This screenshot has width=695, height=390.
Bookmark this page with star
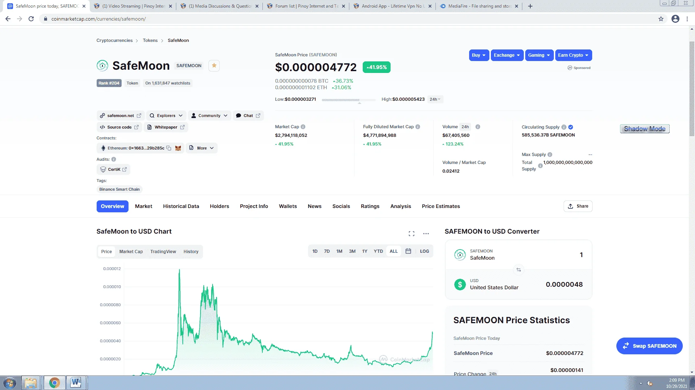click(661, 19)
